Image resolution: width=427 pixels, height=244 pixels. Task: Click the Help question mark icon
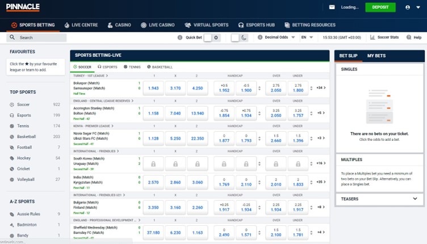tap(408, 37)
